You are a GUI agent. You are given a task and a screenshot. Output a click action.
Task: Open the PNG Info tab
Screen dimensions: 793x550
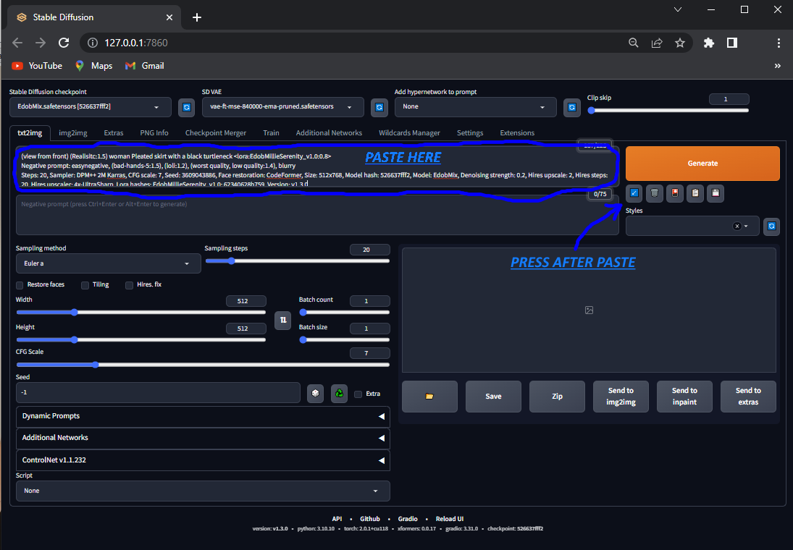154,133
